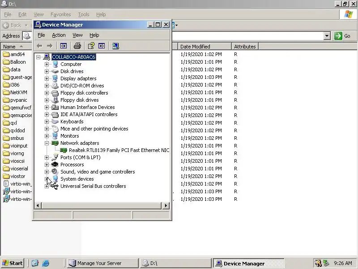Screen dimensions: 358x269
Task: Click the Display adapters icon
Action: pyautogui.click(x=55, y=78)
